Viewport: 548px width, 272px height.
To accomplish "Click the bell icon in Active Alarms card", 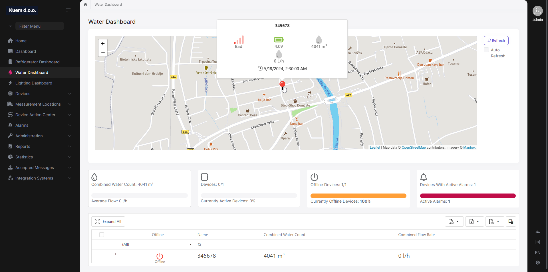I will pyautogui.click(x=424, y=177).
